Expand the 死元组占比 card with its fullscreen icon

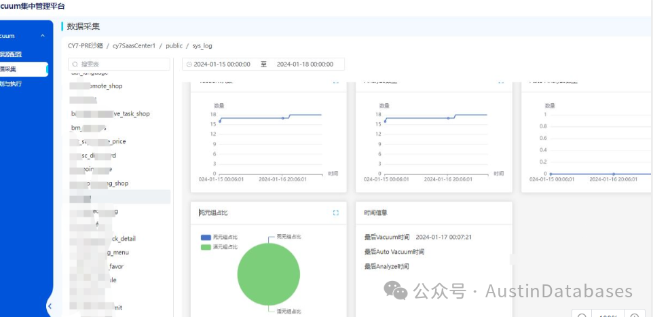335,213
